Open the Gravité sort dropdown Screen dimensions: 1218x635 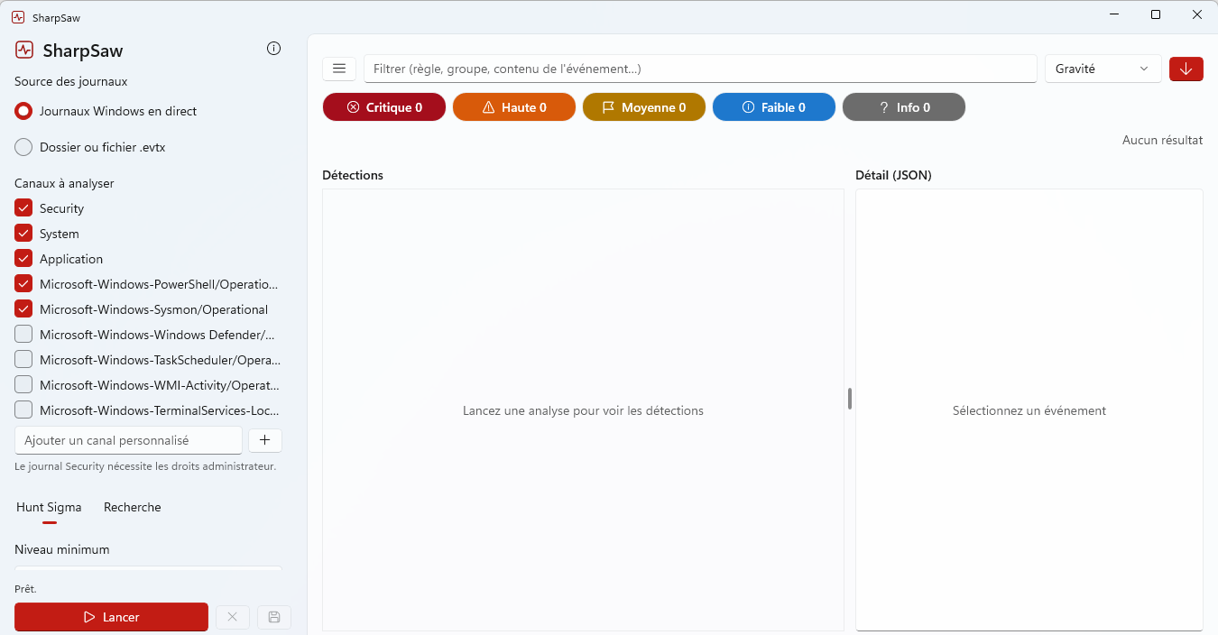[x=1103, y=69]
